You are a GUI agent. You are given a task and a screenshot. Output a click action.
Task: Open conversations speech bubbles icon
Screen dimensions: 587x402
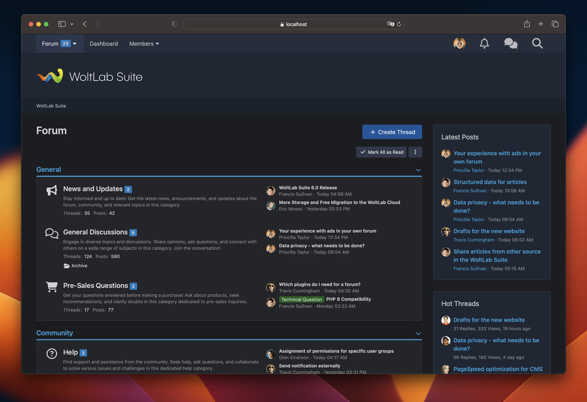(511, 43)
